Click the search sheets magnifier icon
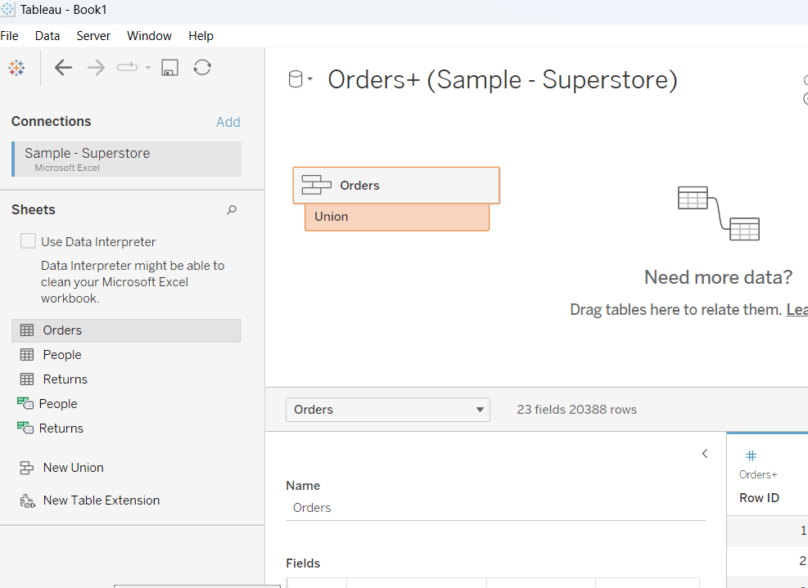 (232, 210)
